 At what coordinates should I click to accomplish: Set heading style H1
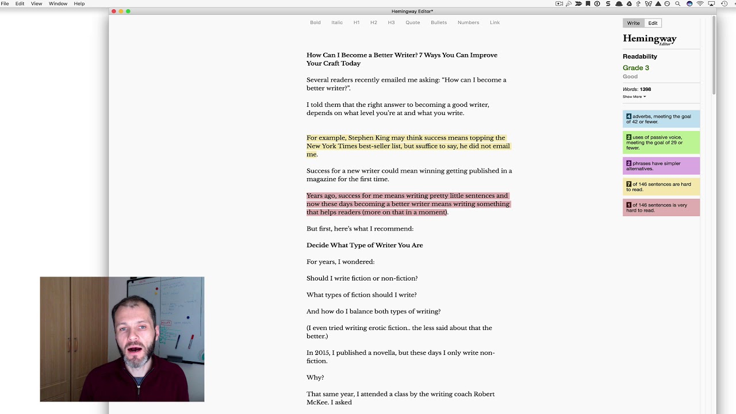356,22
